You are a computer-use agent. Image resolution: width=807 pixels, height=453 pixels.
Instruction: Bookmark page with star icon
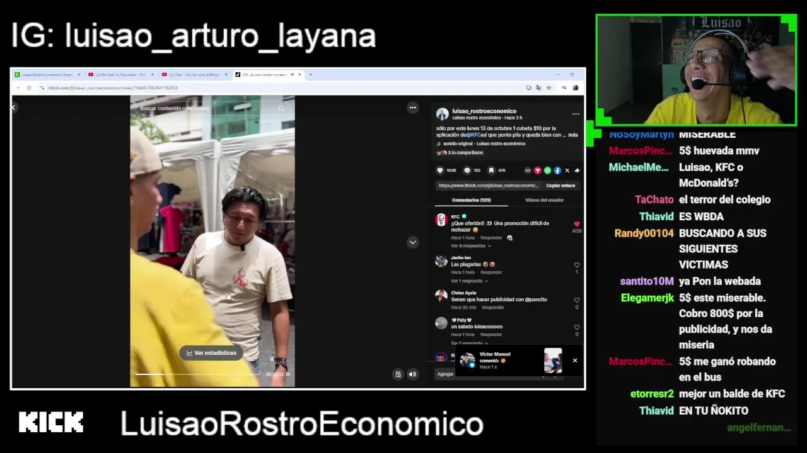[549, 88]
